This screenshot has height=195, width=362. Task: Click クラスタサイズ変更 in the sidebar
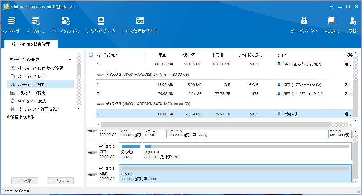pyautogui.click(x=31, y=93)
